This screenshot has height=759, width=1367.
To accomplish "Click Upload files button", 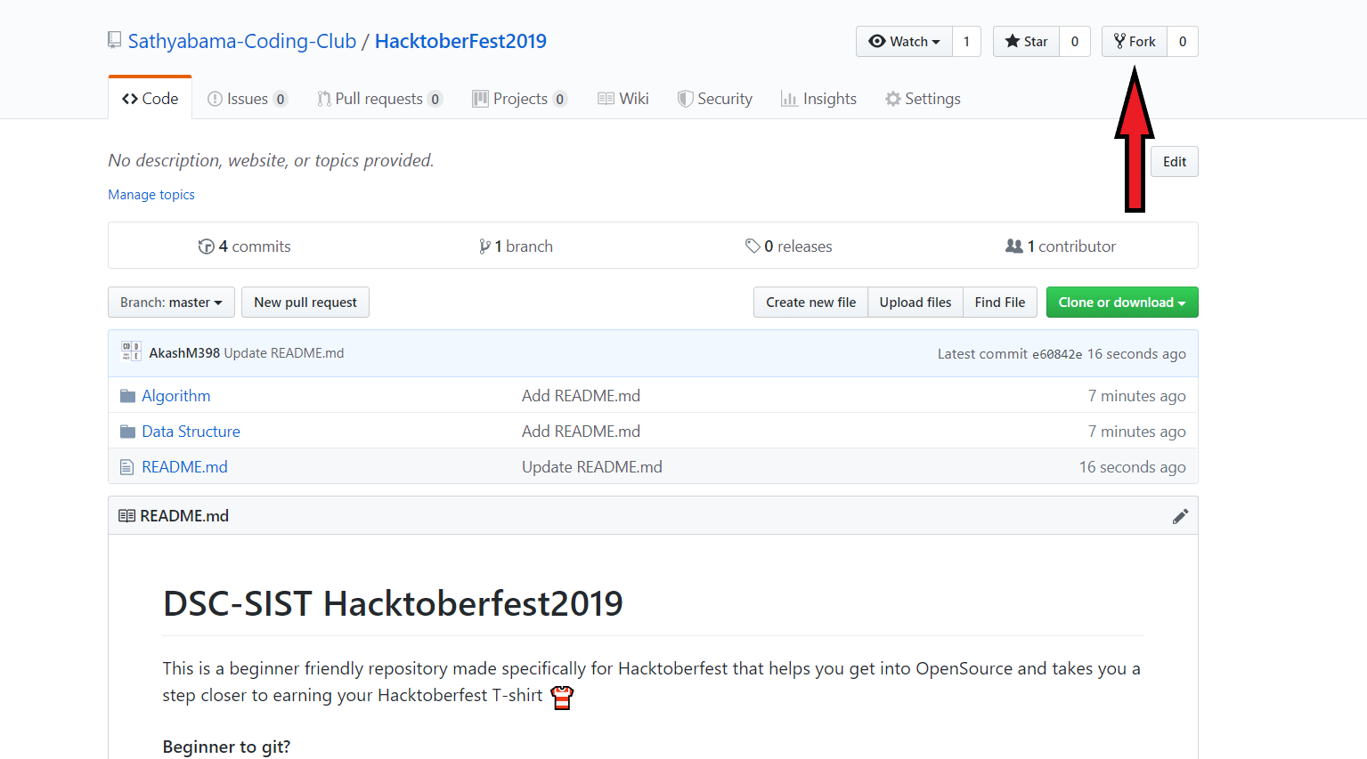I will click(915, 303).
